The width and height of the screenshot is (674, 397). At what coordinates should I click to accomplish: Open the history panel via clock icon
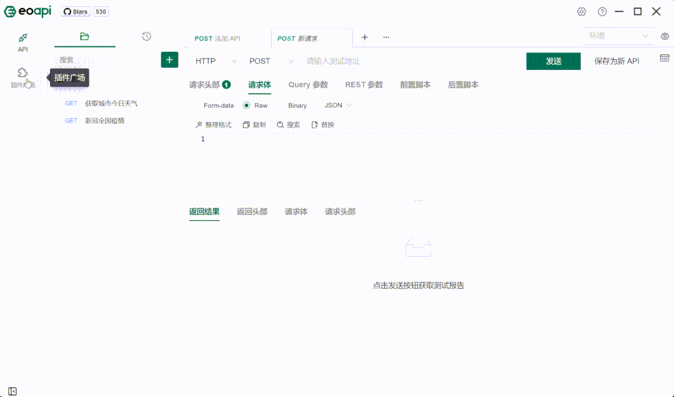(146, 36)
